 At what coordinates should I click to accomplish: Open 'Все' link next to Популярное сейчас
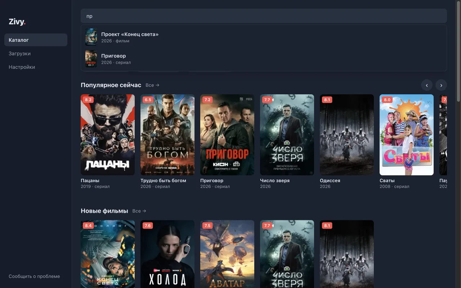152,85
